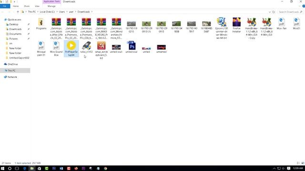
Task: Select the Mos-Sound Box PDF file
Action: coord(56,48)
